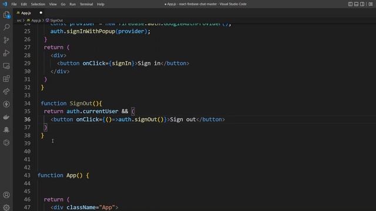376x211 pixels.
Task: Open the View menu
Action: pos(53,4)
